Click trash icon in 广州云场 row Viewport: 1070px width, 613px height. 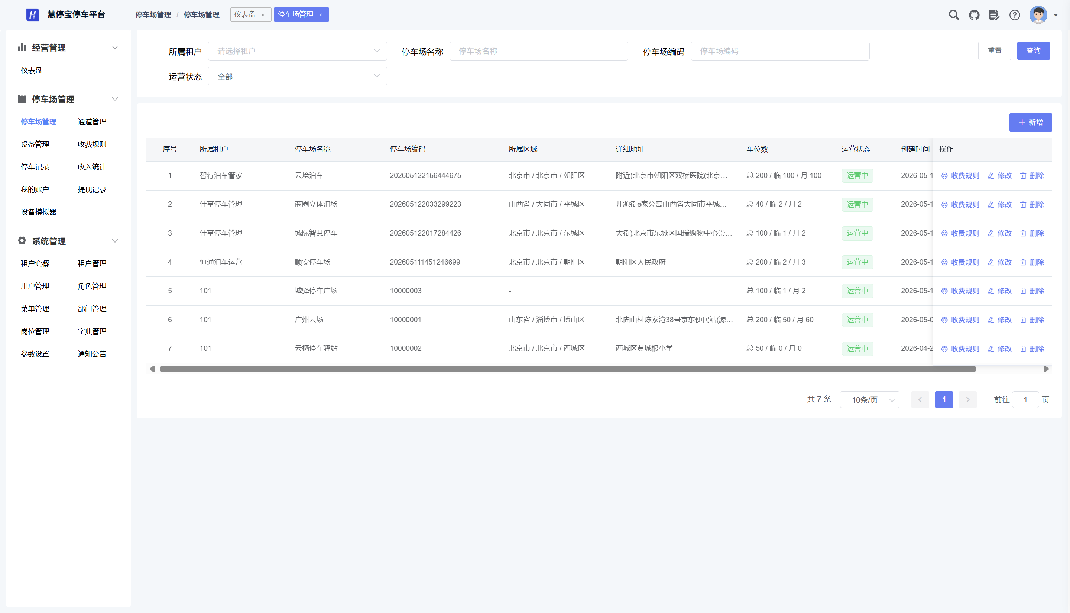pyautogui.click(x=1023, y=320)
